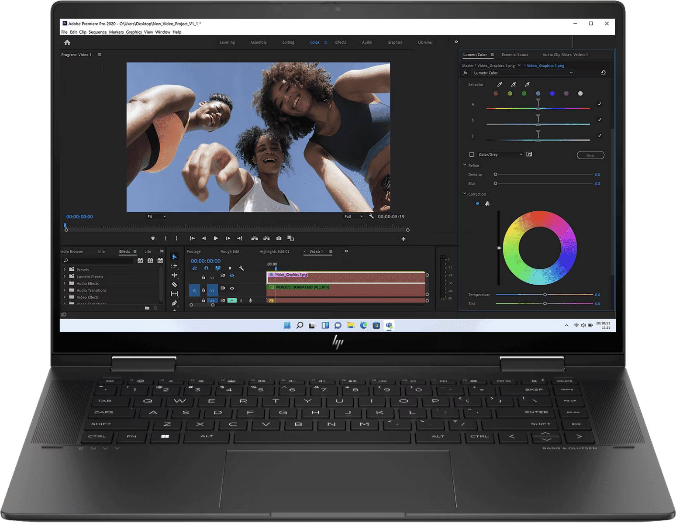
Task: Select the Track Select Forward tool
Action: (174, 265)
